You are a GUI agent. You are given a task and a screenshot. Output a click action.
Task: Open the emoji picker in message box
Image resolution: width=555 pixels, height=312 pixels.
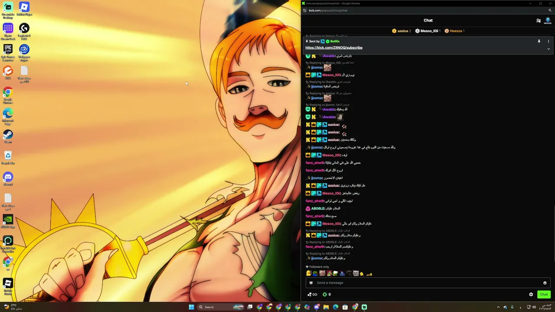(545, 283)
